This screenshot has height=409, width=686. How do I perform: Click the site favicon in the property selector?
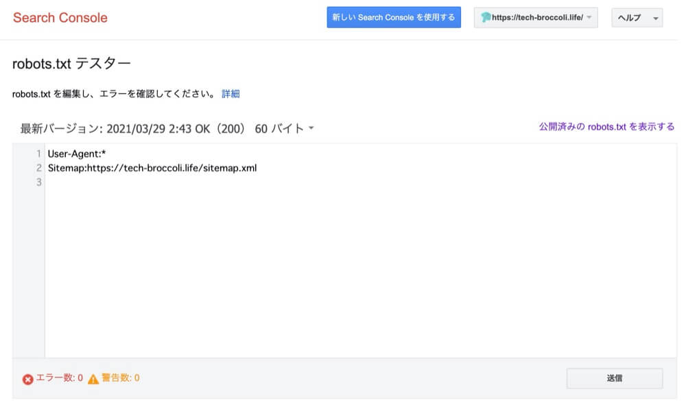click(484, 17)
